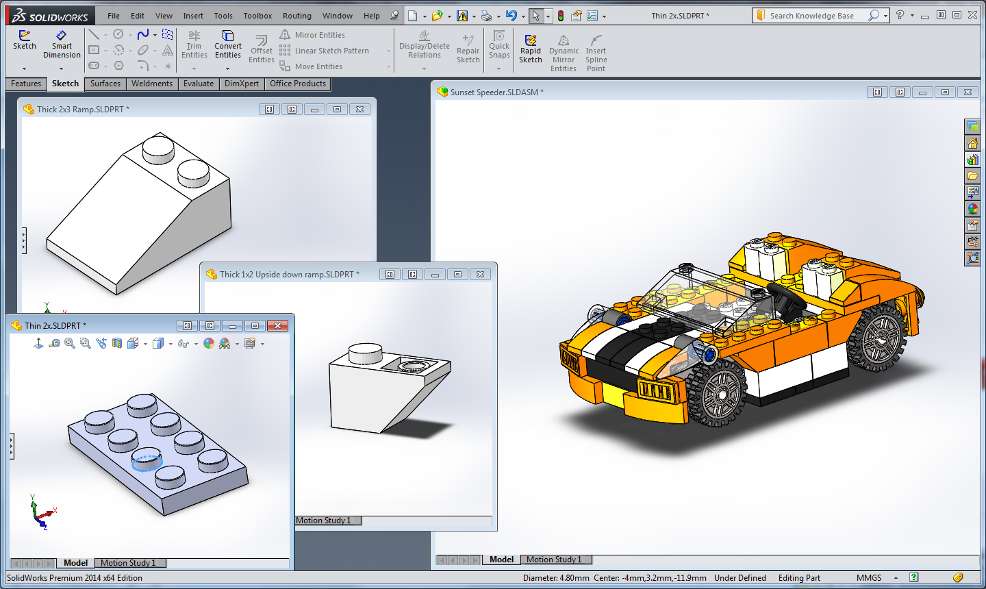Switch to the Office Products tab
The image size is (986, 589).
(298, 84)
